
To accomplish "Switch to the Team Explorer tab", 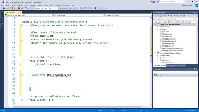I will 172,66.
